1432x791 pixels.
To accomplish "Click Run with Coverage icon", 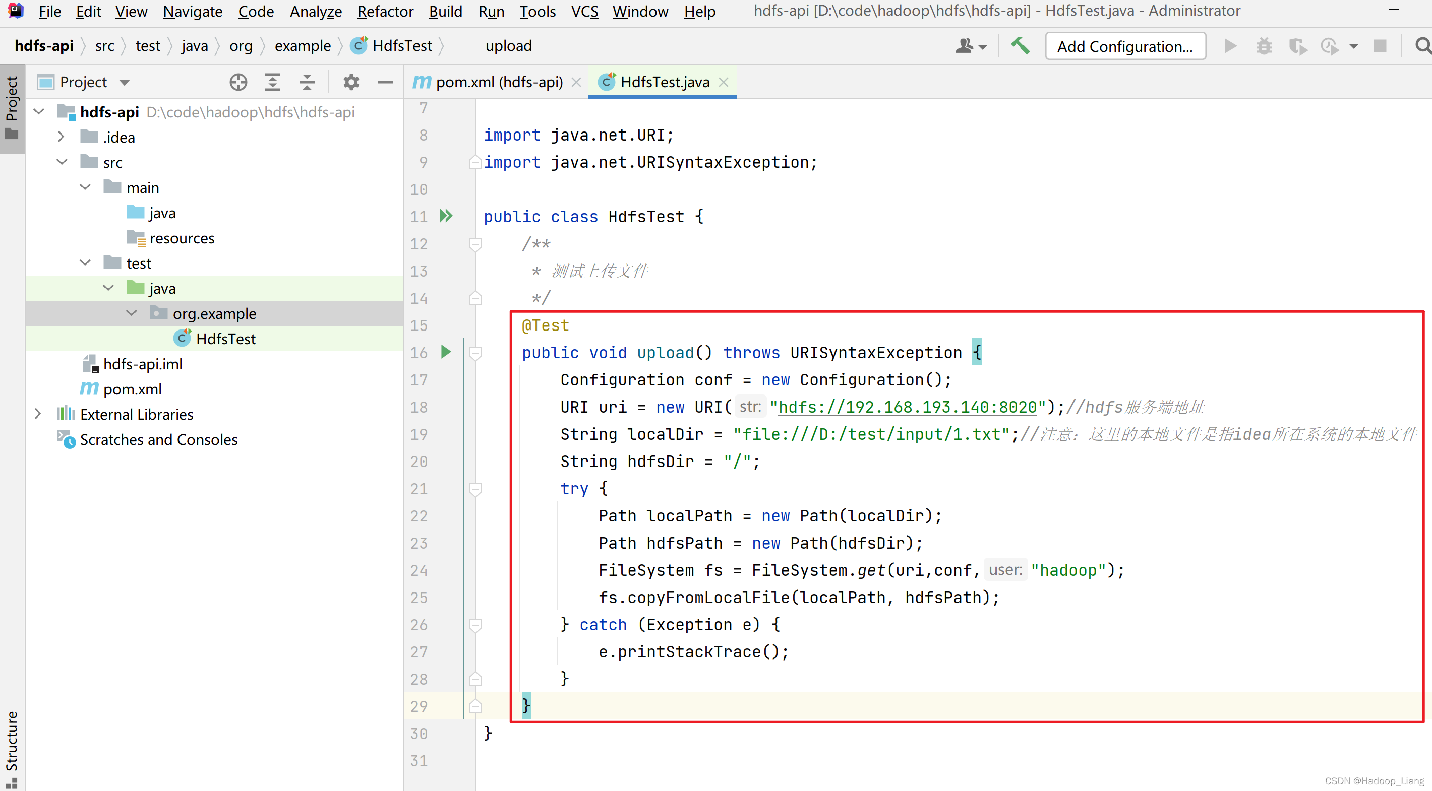I will [x=1297, y=46].
